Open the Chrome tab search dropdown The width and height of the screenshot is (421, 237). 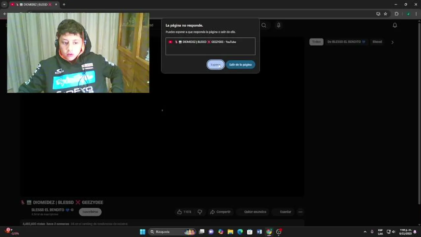click(x=4, y=5)
